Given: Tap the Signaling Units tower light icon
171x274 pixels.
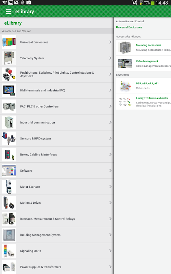Looking at the screenshot, I should point(9,251).
